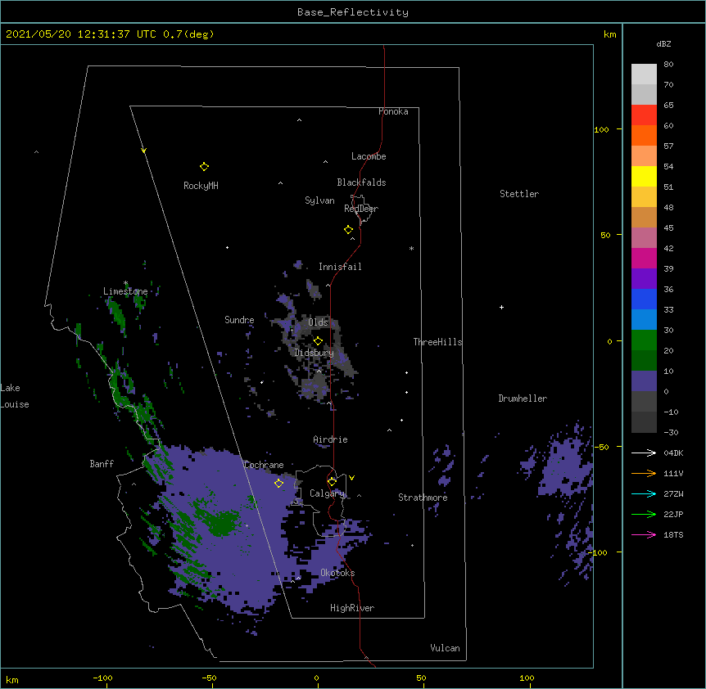The width and height of the screenshot is (706, 689).
Task: Select the Didsbury label
Action: (x=315, y=353)
